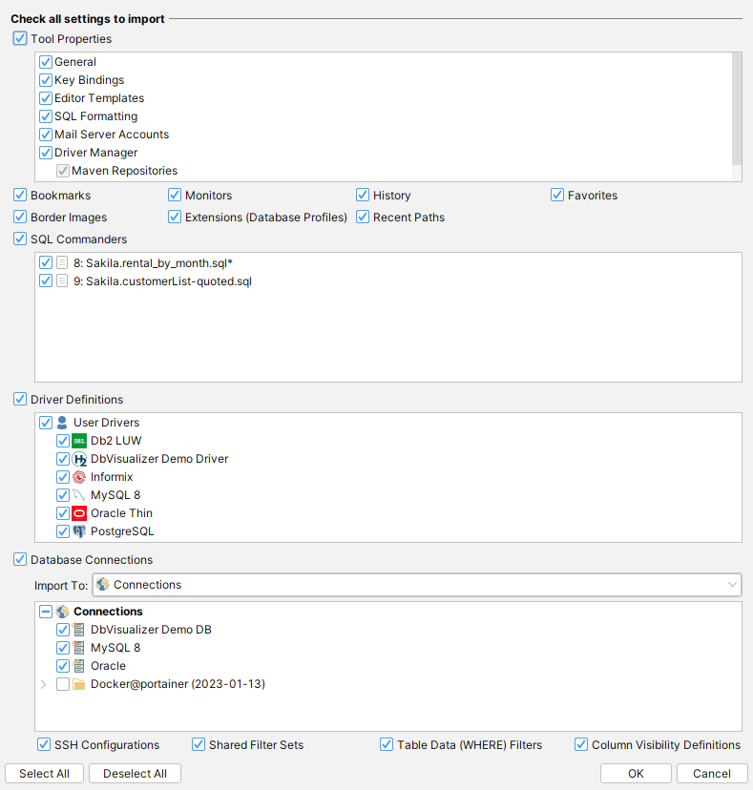
Task: Click OK to confirm import
Action: (636, 774)
